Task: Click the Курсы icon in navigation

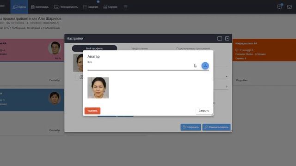Action: tap(15, 7)
